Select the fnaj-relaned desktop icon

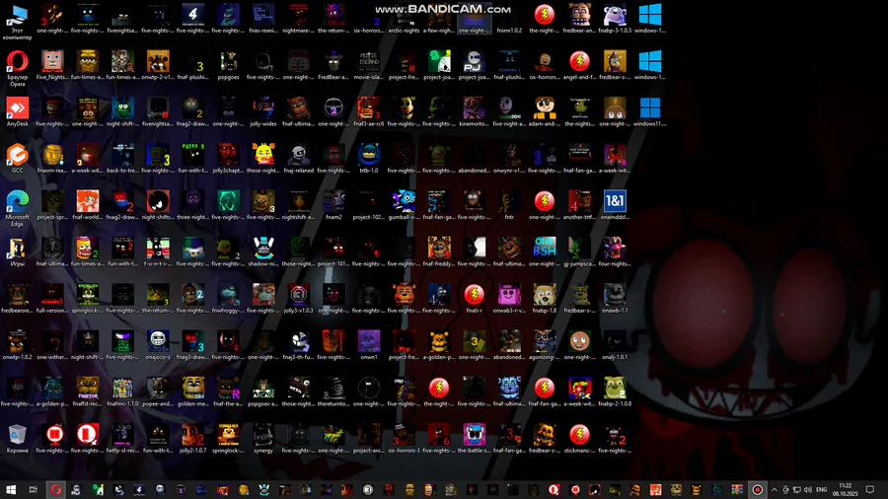tap(298, 158)
